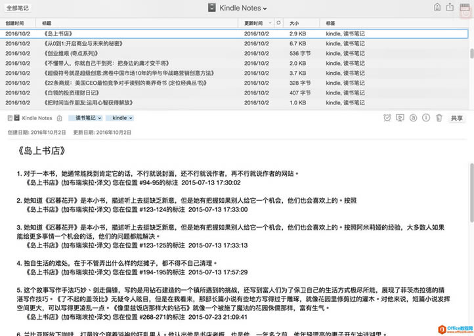
Task: Open the 读书笔记 tag dropdown
Action: tap(85, 118)
